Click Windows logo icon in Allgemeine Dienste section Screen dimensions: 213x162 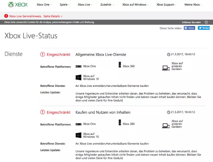[79, 78]
